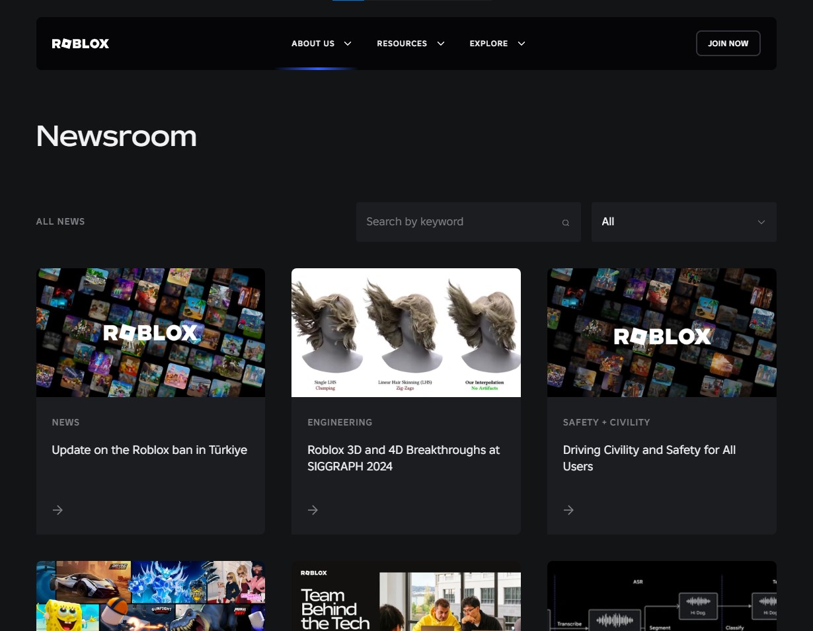Open the Explore menu
Viewport: 813px width, 631px height.
pyautogui.click(x=488, y=44)
